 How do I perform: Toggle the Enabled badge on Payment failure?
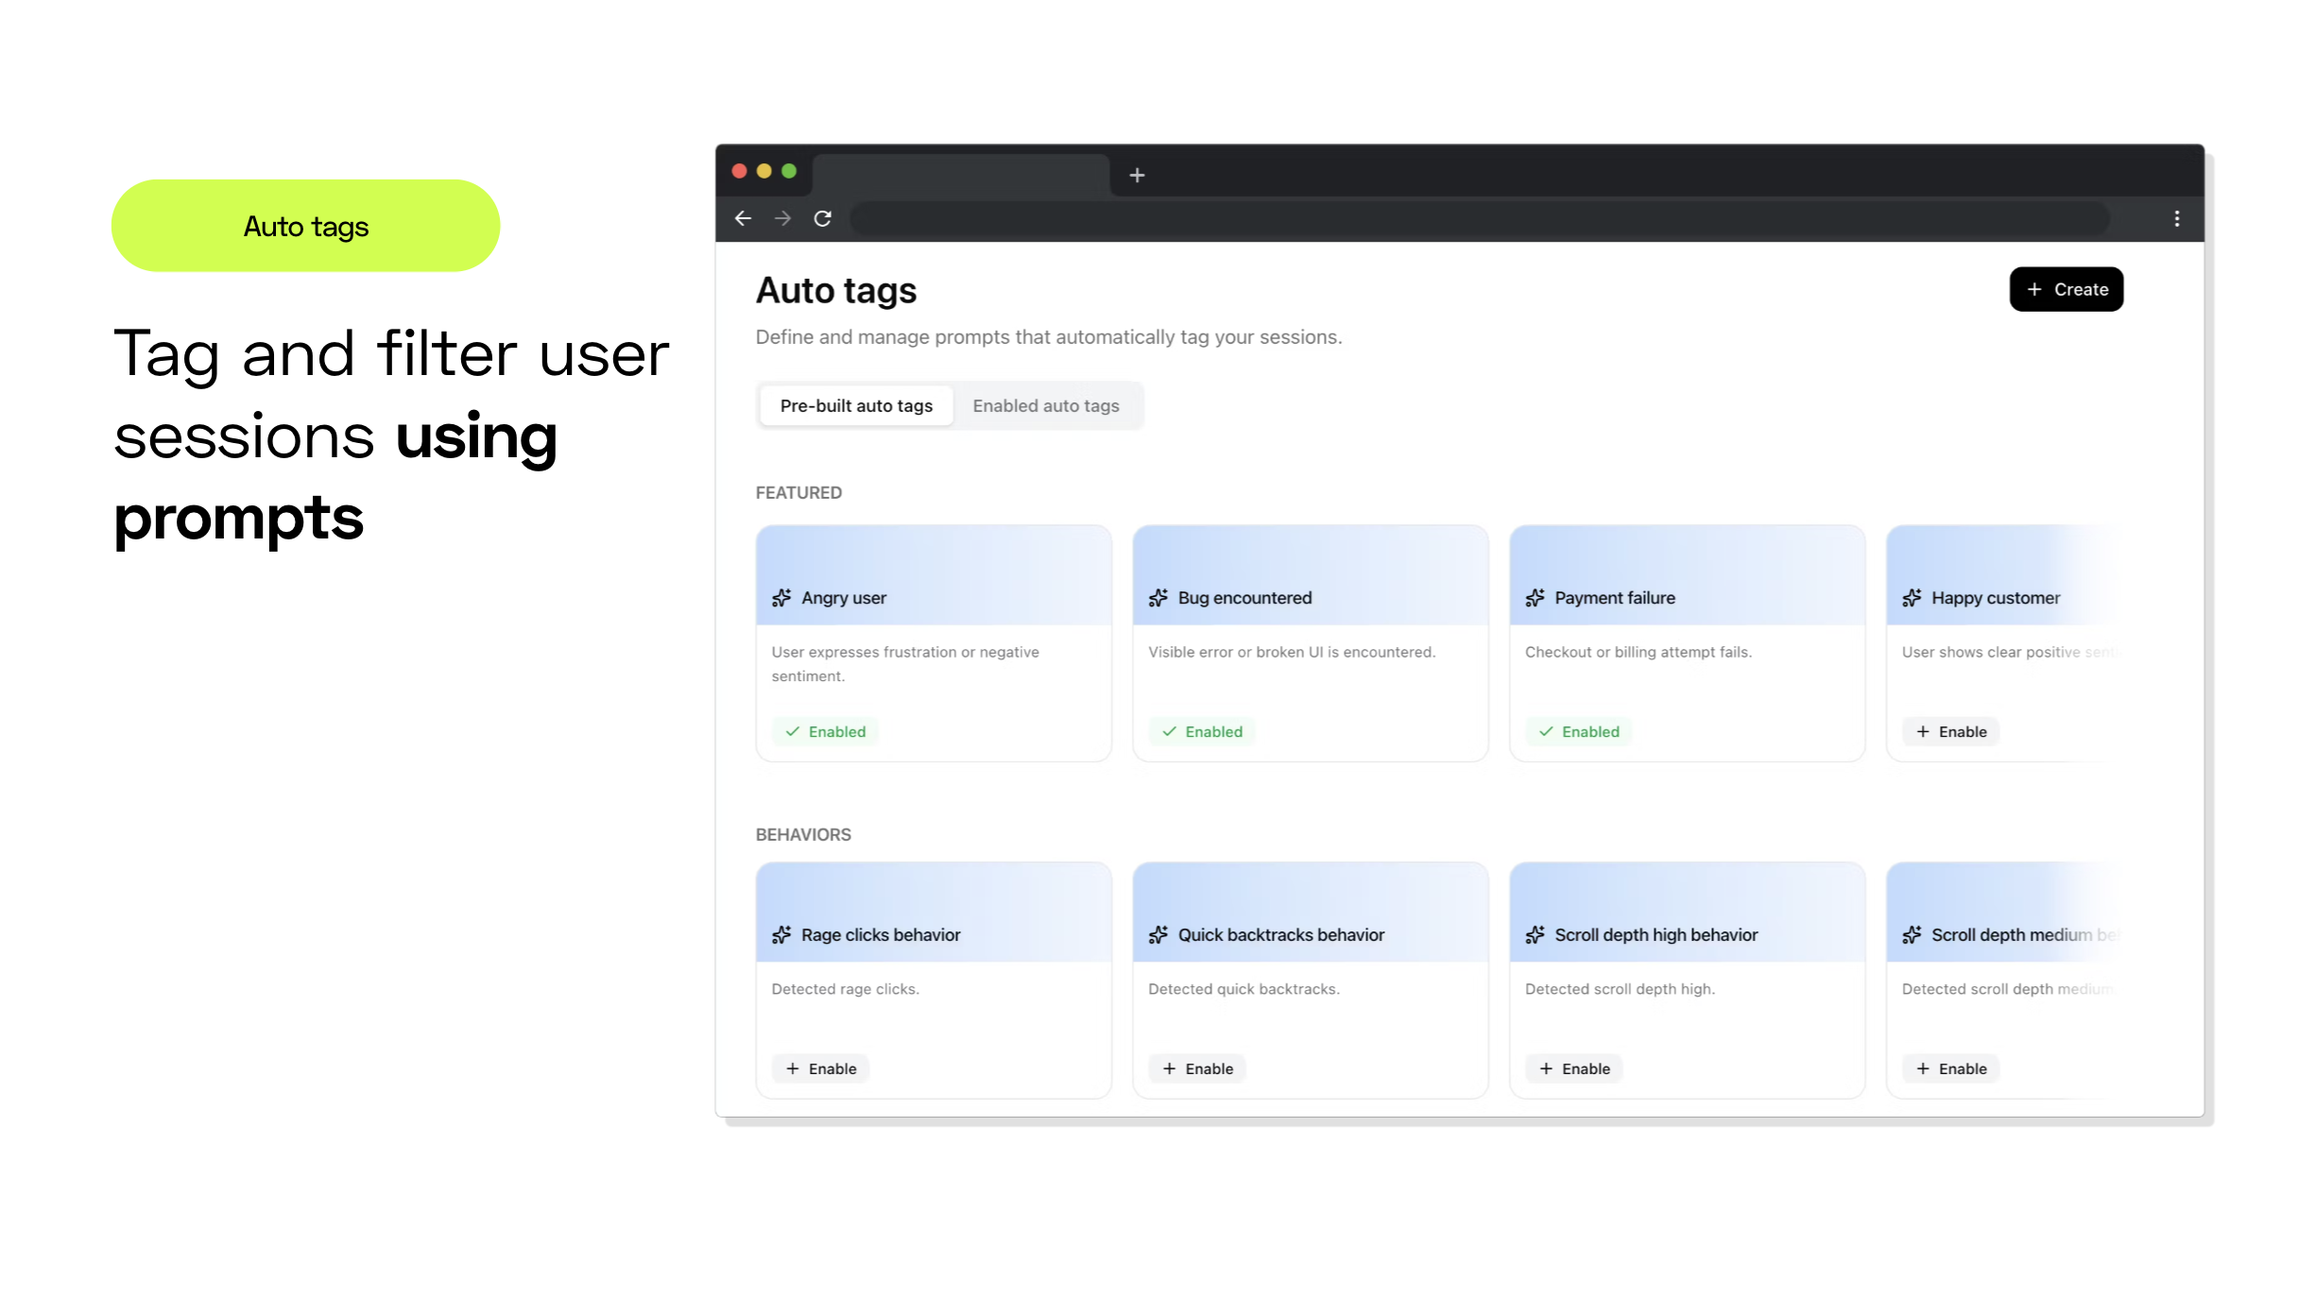1578,731
